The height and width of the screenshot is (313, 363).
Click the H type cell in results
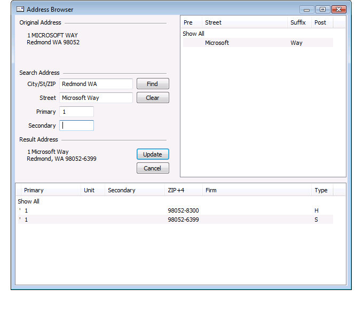click(x=317, y=210)
